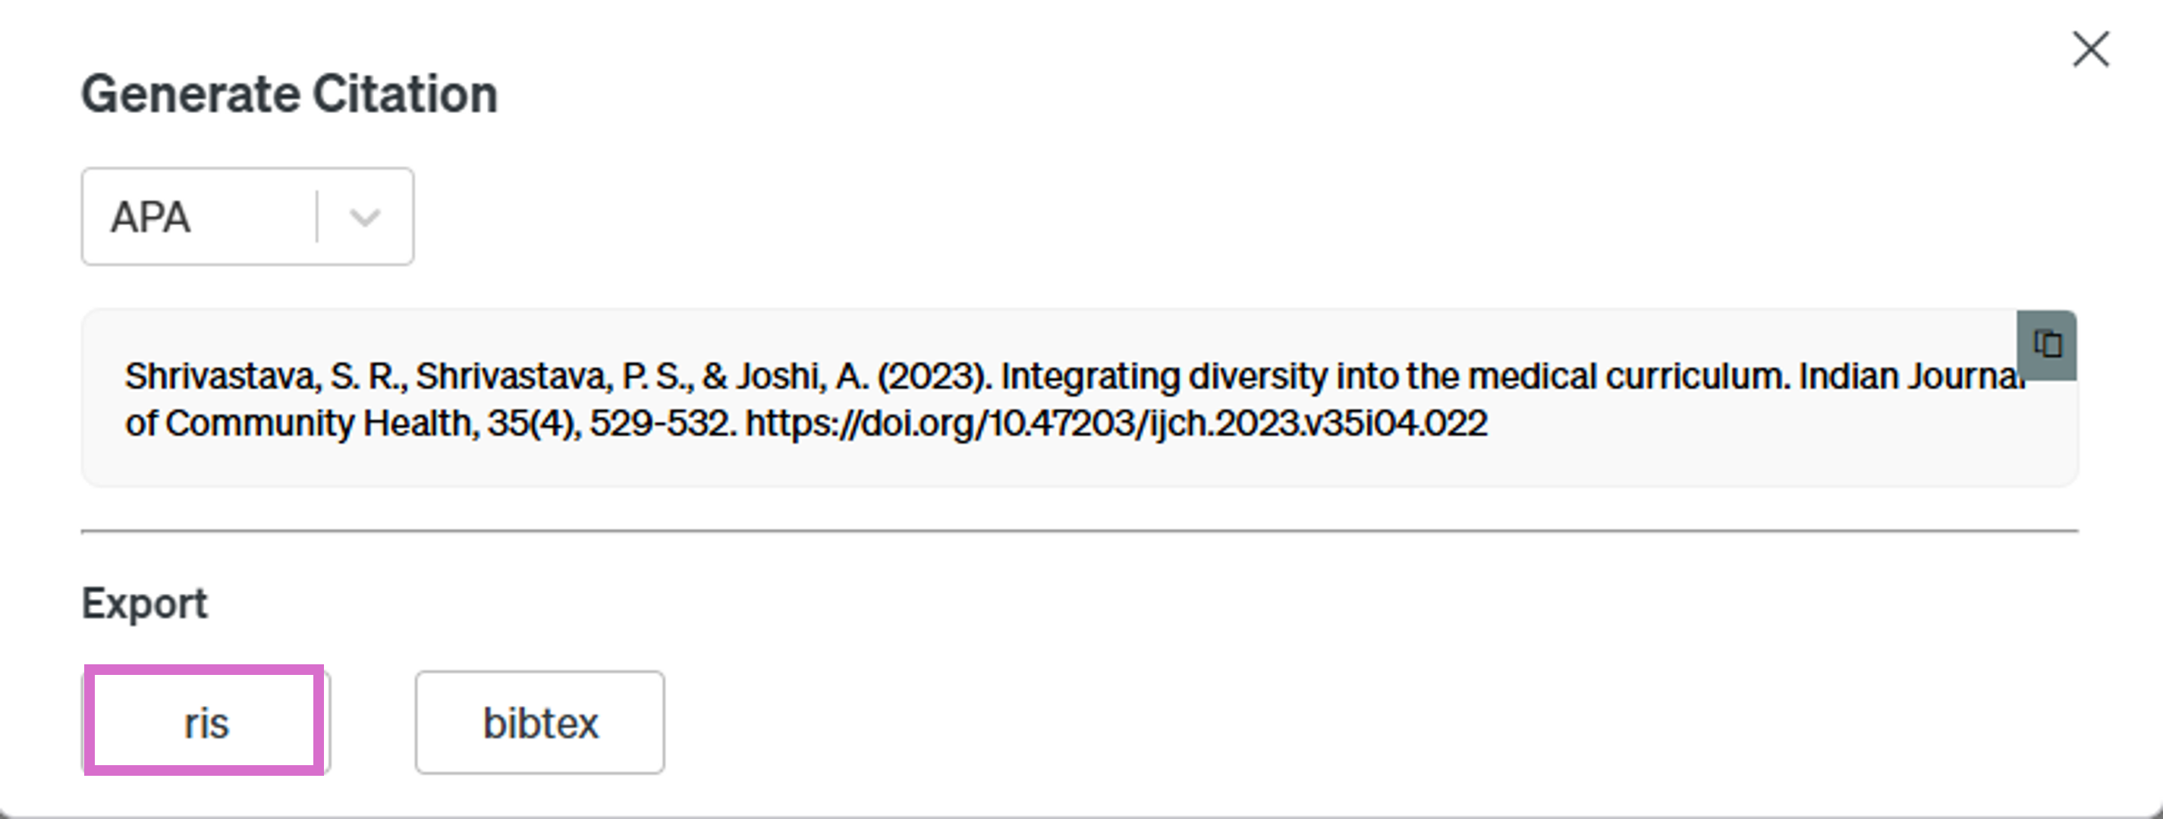Click the horizontal divider above Export
The width and height of the screenshot is (2163, 819).
[x=1080, y=530]
